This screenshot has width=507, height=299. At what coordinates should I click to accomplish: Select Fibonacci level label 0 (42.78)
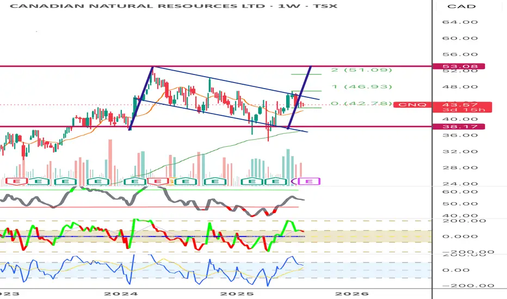coord(362,103)
